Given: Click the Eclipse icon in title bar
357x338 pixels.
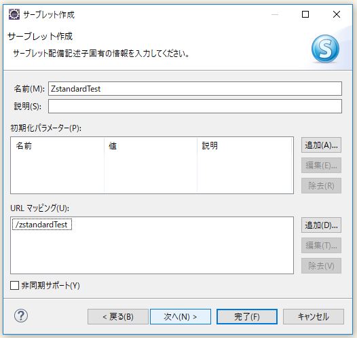Looking at the screenshot, I should (x=14, y=14).
